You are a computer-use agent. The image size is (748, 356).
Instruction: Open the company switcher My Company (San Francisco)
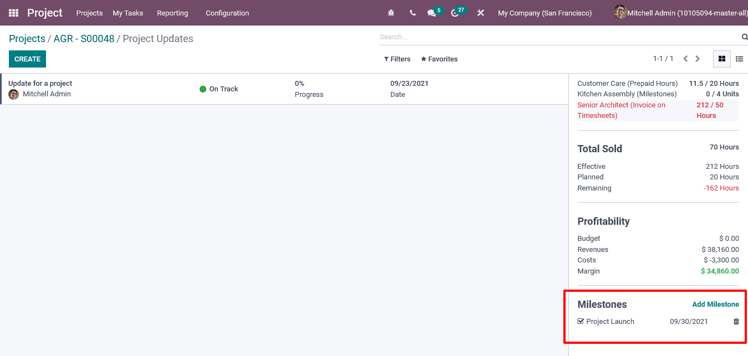click(x=545, y=13)
